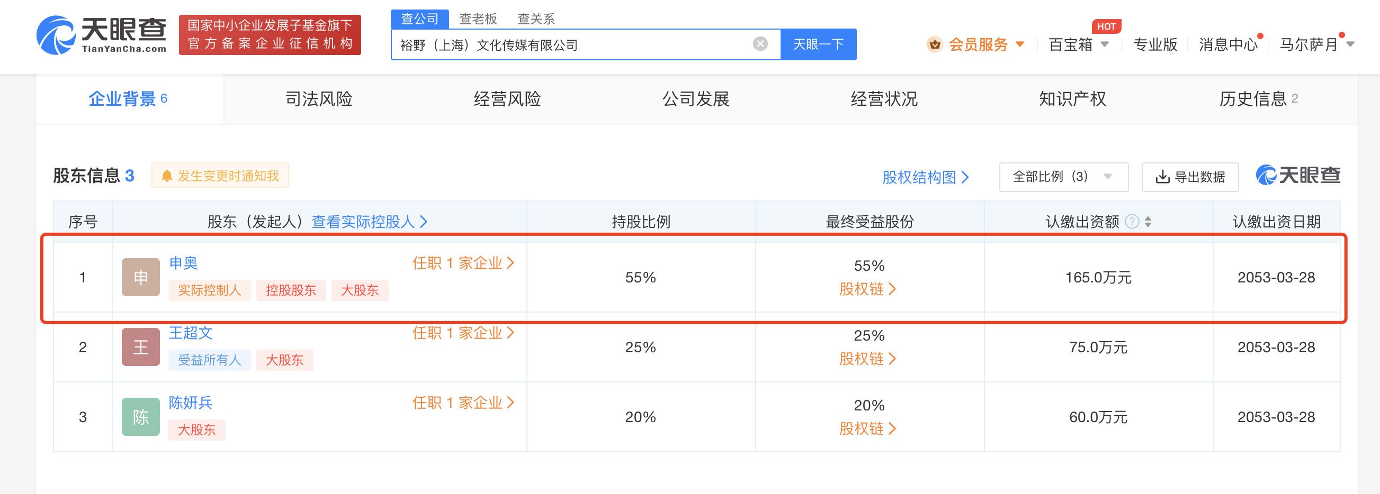Open the 公司发展 tab

(695, 98)
